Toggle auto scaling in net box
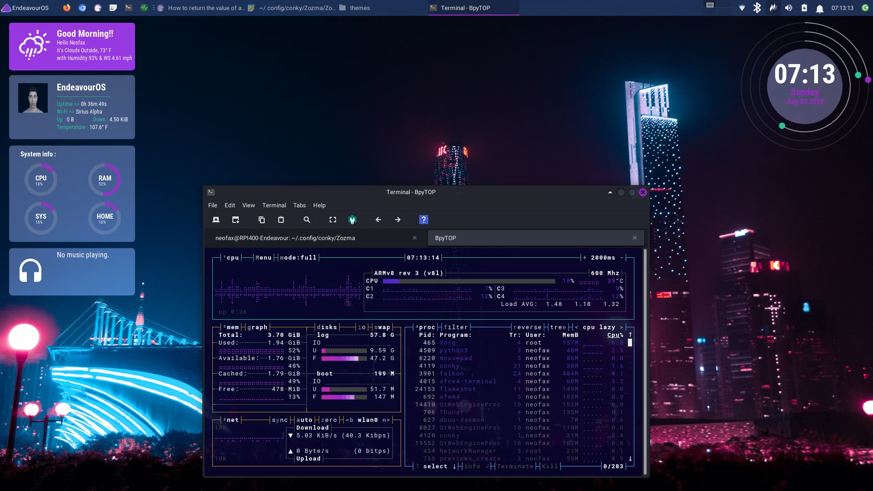Viewport: 873px width, 491px height. tap(304, 420)
